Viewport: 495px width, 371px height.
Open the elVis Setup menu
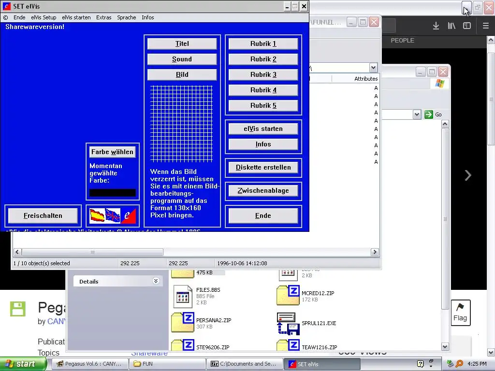[44, 17]
